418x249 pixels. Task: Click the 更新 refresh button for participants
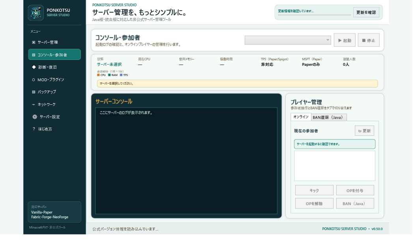(364, 131)
